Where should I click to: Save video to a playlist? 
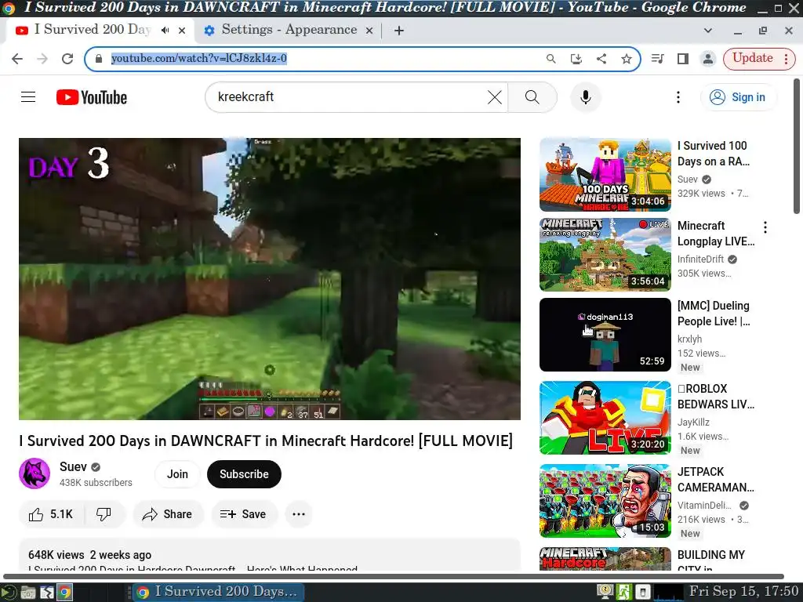244,514
